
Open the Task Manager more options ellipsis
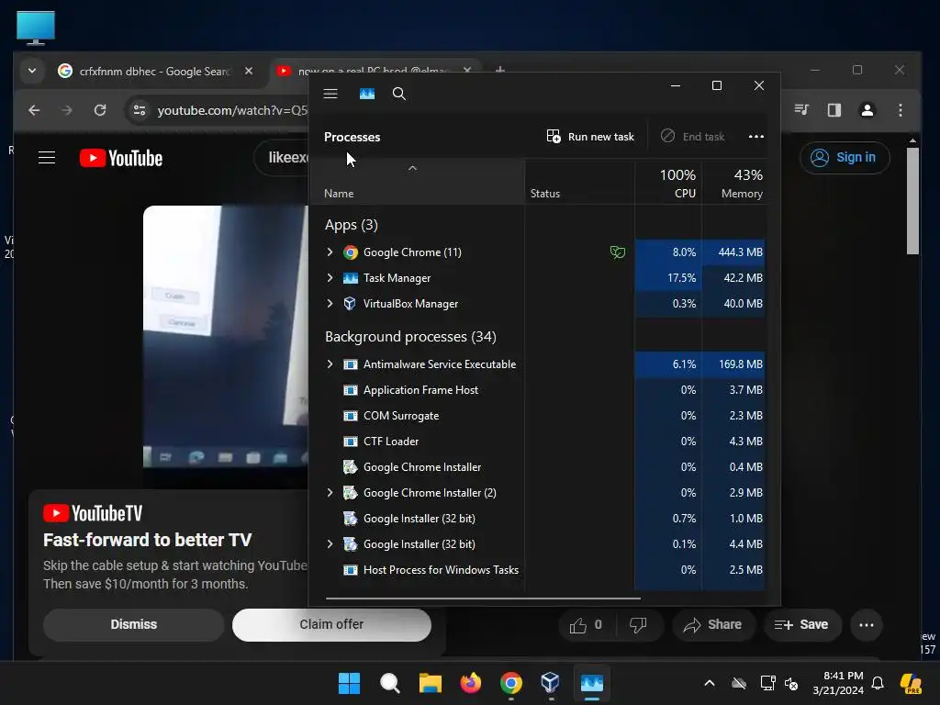click(756, 137)
